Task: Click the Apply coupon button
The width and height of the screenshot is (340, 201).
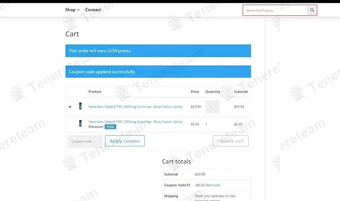Action: 125,141
